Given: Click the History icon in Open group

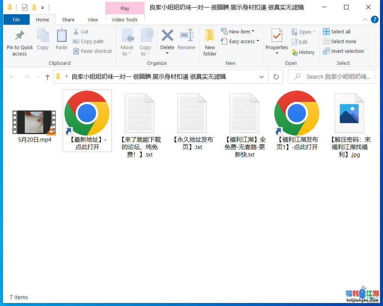Looking at the screenshot, I should click(295, 52).
